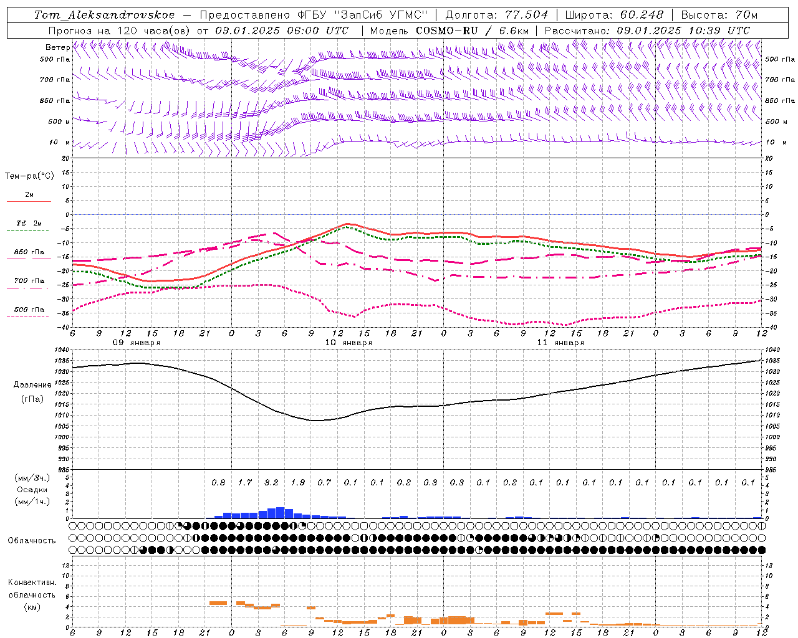This screenshot has height=638, width=798.
Task: Click the Долгота: 77.504 longitude value
Action: (x=497, y=15)
